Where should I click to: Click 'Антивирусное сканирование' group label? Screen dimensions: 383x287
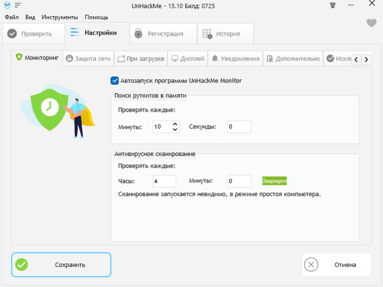tap(155, 154)
